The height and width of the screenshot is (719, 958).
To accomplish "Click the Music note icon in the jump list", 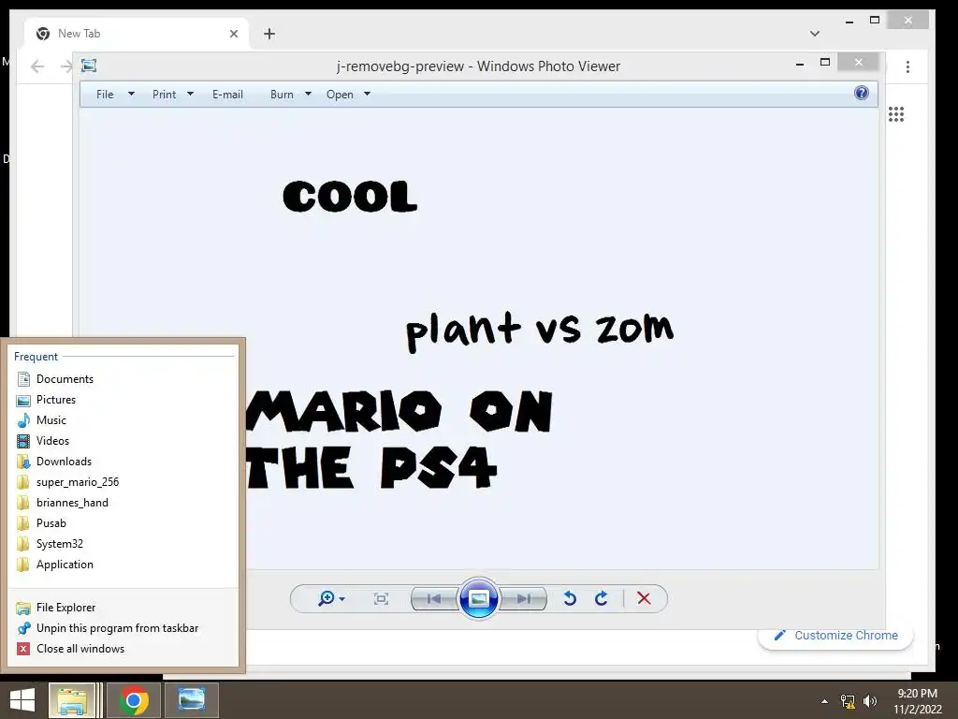I will [23, 420].
